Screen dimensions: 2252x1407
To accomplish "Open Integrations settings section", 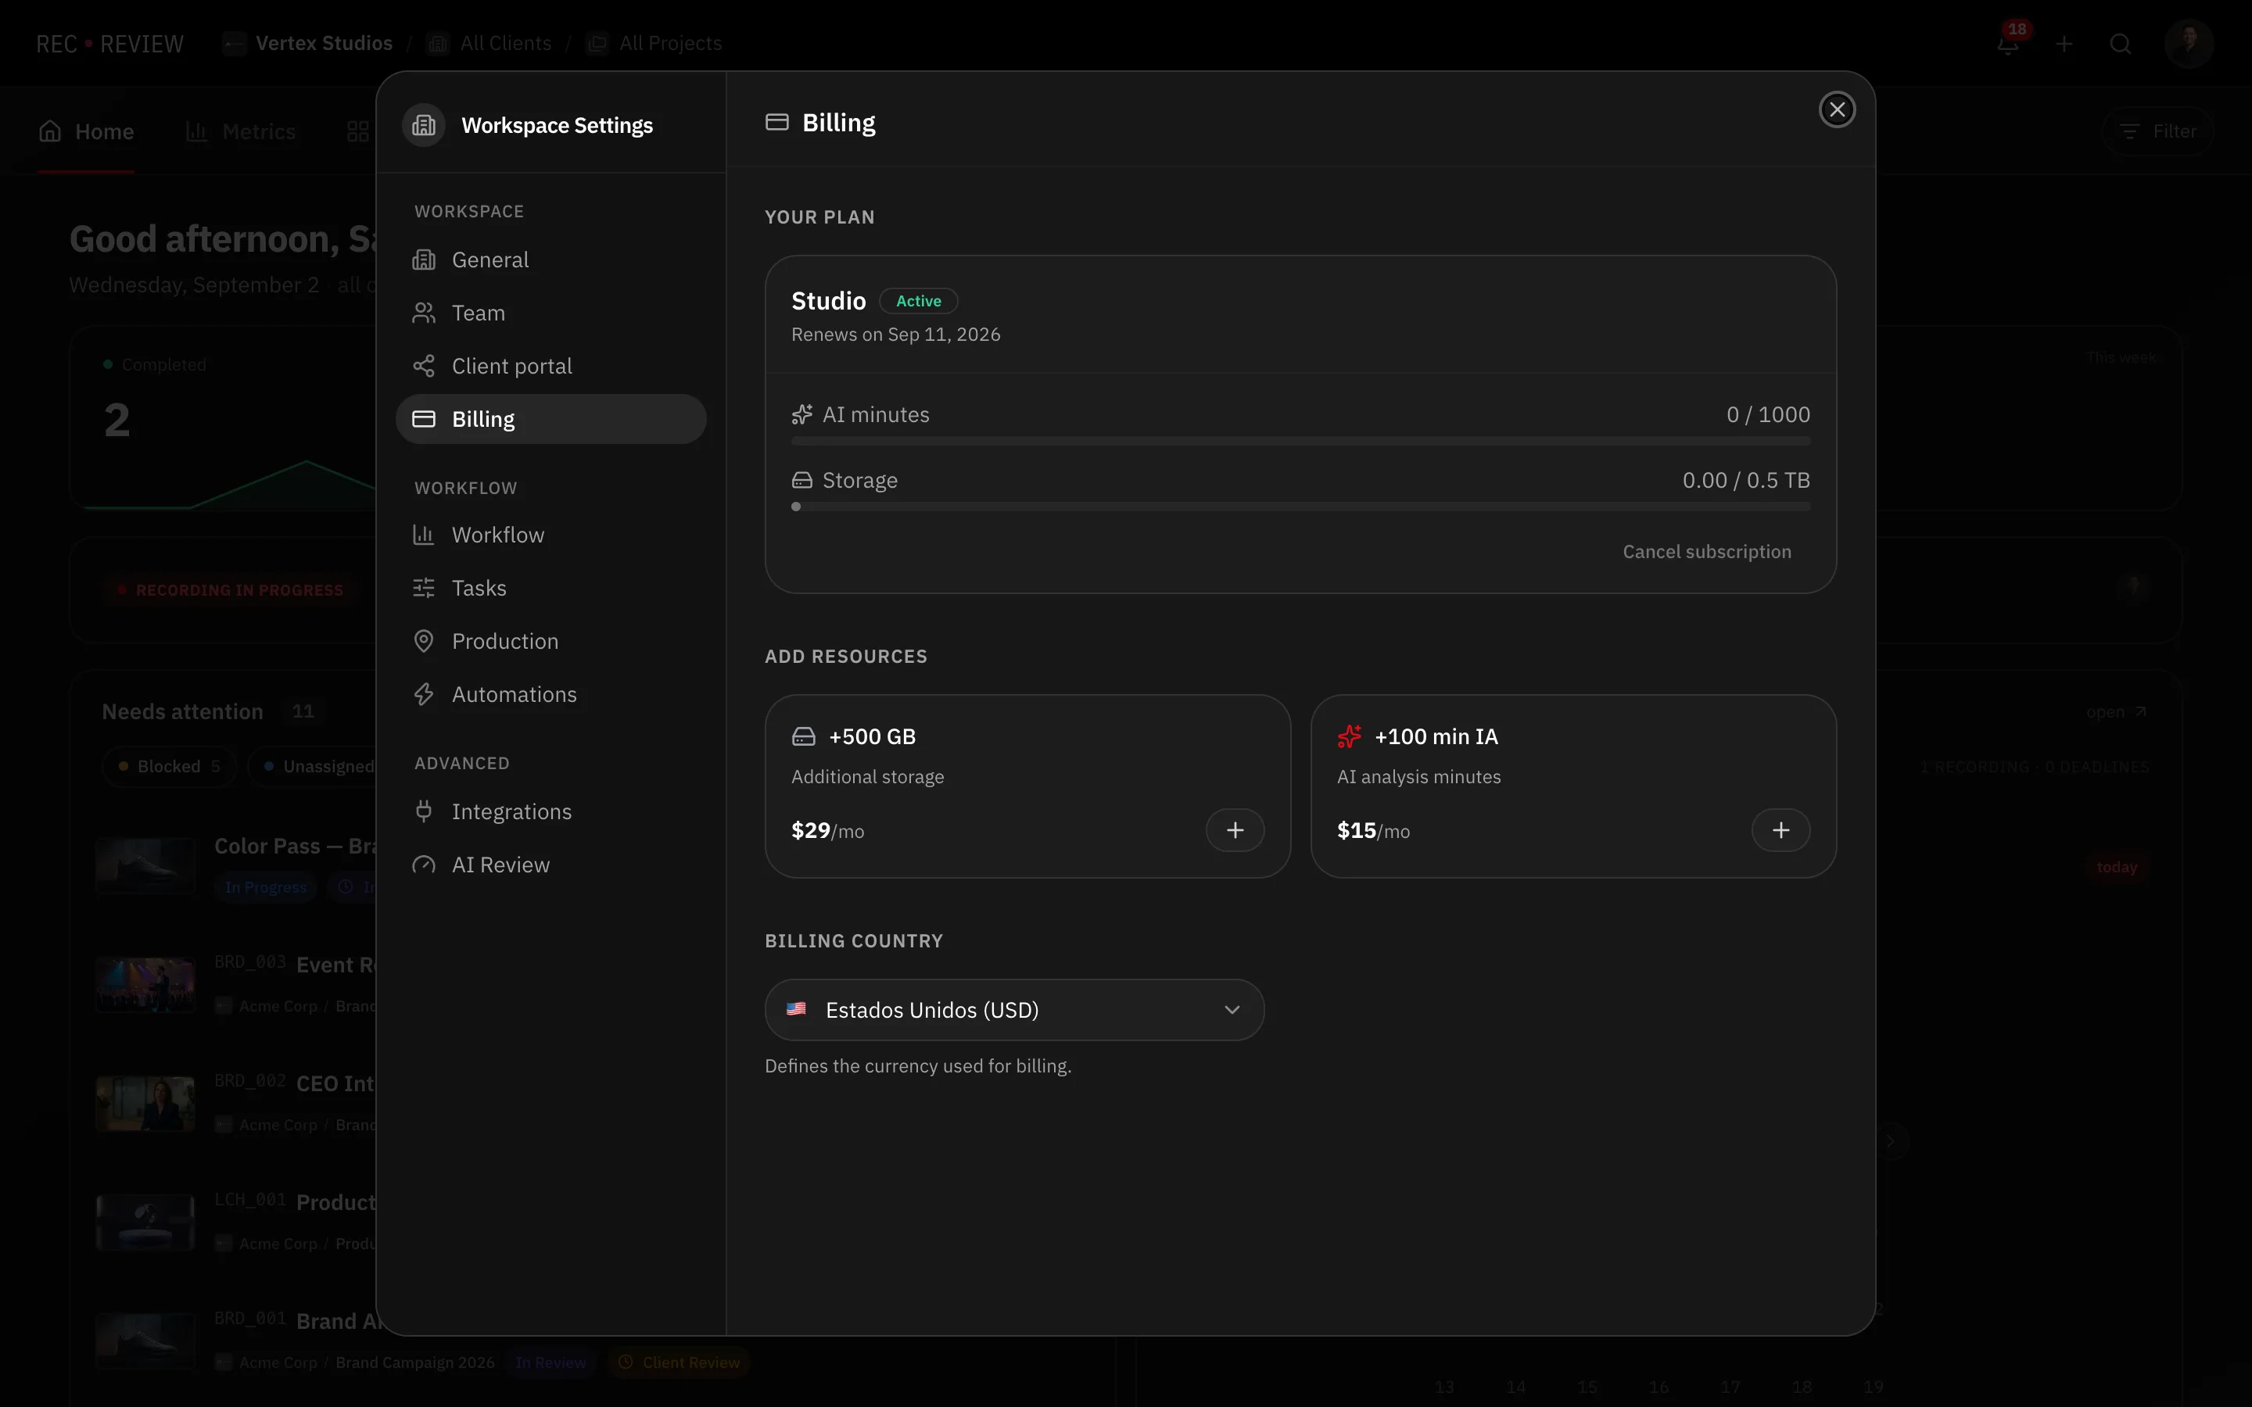I will click(551, 811).
